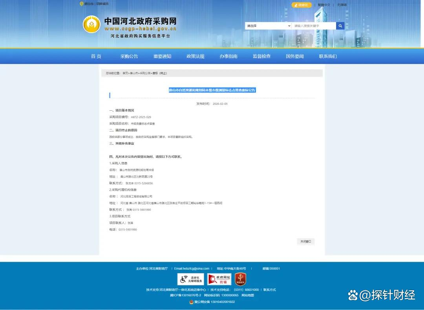Image resolution: width=424 pixels, height=310 pixels.
Task: Click the 适老化无障碍服务 wheelchair badge
Action: pos(190,279)
